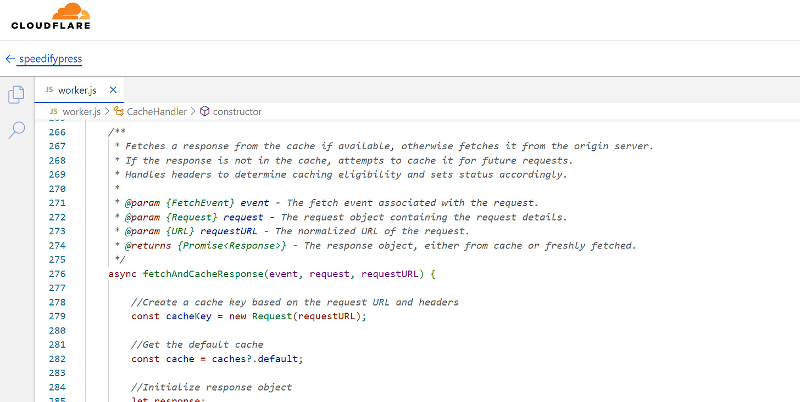Click the '@returns' tag on line 274
The height and width of the screenshot is (402, 800).
point(148,246)
